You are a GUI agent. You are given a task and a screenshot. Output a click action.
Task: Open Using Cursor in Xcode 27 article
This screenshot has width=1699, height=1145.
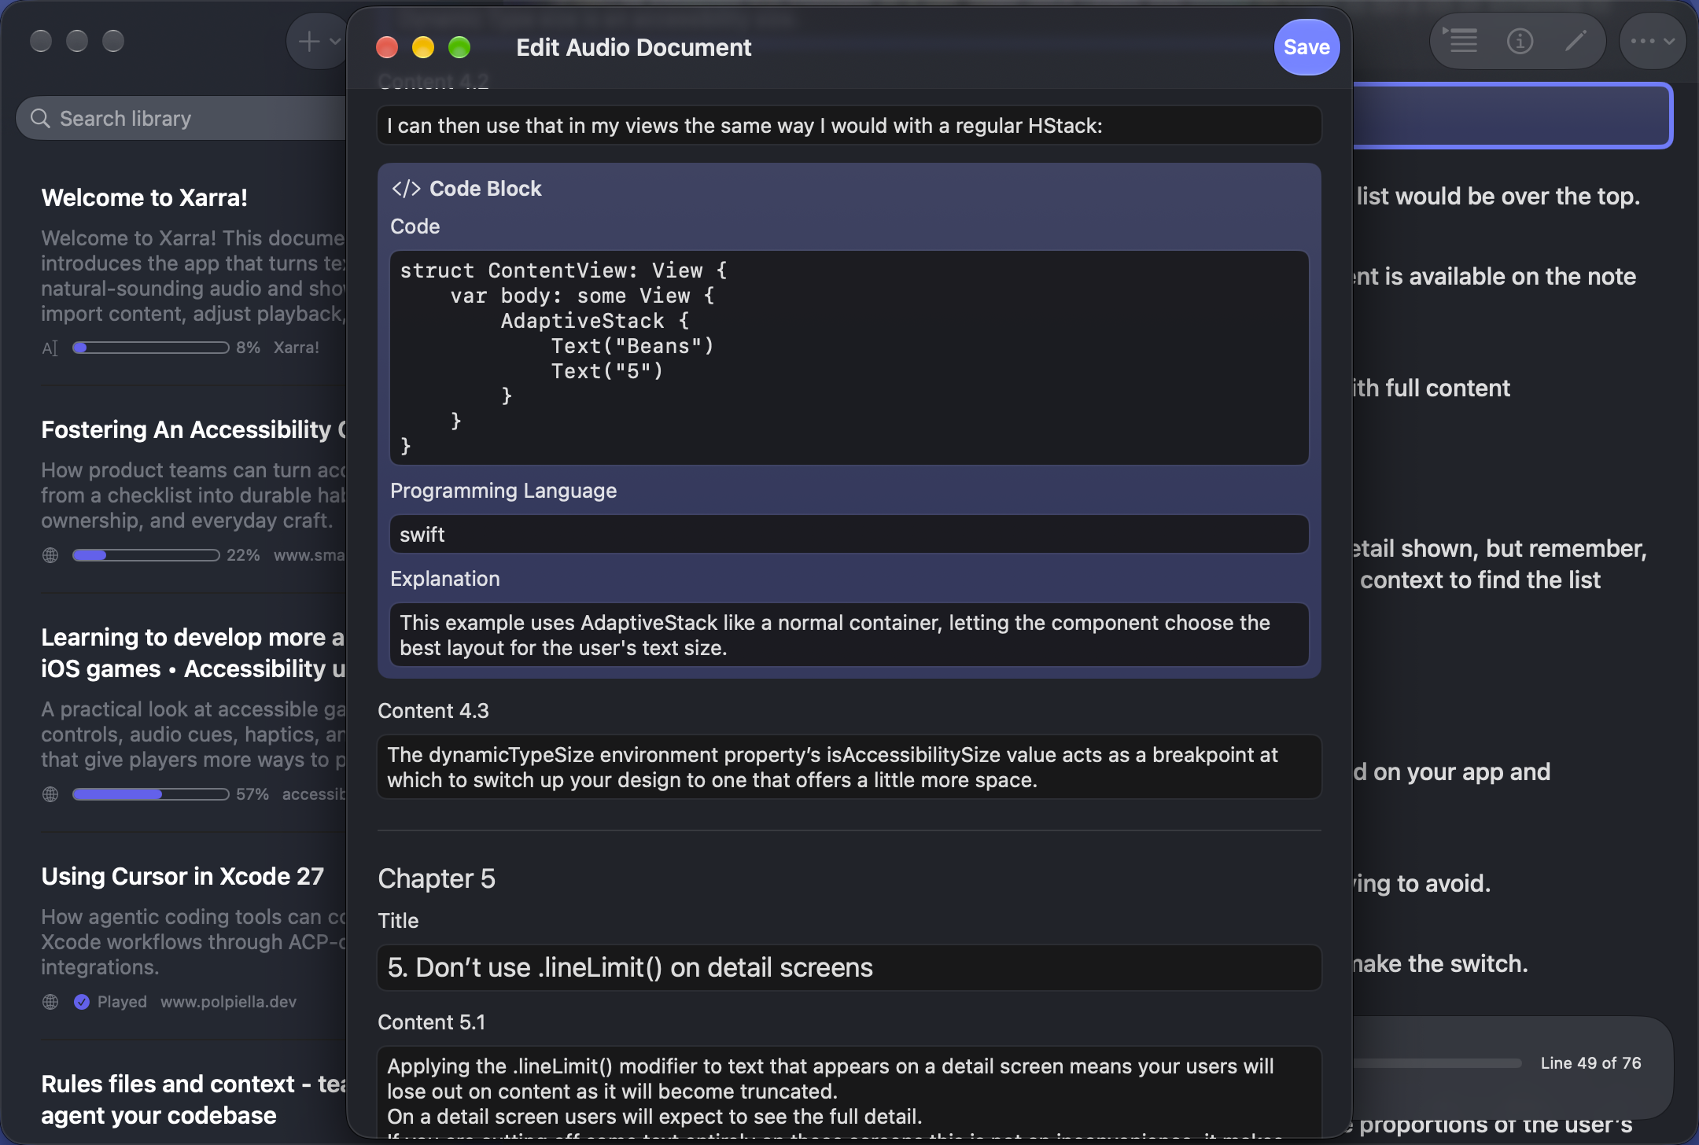pyautogui.click(x=182, y=876)
